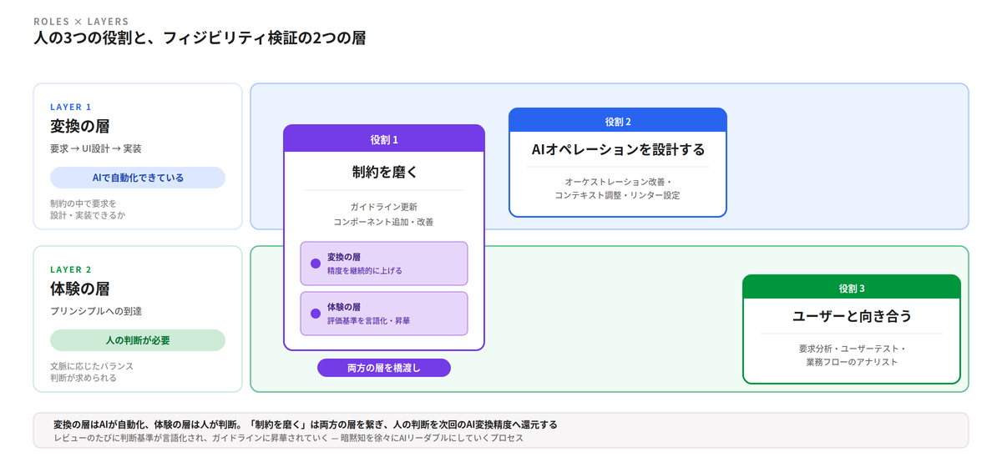
Task: Click the 'LAYER 1' label
Action: 71,107
